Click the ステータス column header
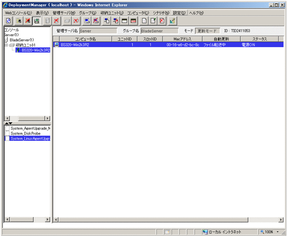Viewport: 288px width, 237px height. coord(259,39)
